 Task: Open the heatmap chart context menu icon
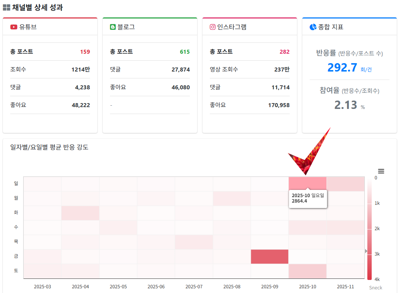pyautogui.click(x=381, y=171)
